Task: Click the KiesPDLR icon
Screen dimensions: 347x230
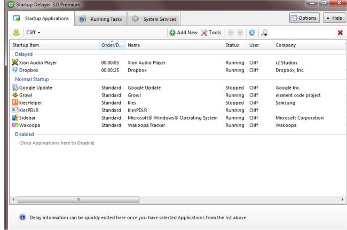Action: click(x=15, y=110)
